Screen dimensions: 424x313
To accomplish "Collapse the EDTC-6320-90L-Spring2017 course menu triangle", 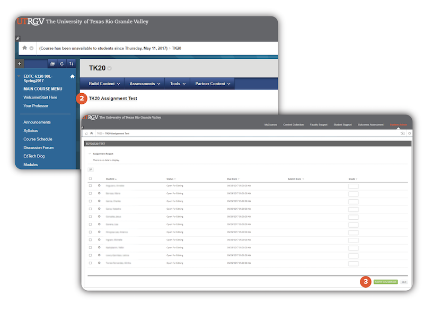I will click(19, 76).
